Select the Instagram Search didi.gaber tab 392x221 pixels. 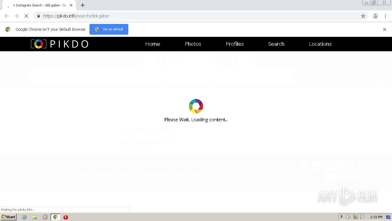click(40, 5)
